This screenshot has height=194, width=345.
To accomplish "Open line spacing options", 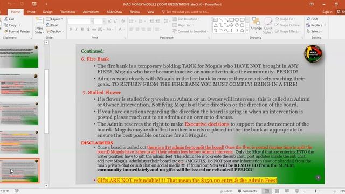I will pos(167,21).
